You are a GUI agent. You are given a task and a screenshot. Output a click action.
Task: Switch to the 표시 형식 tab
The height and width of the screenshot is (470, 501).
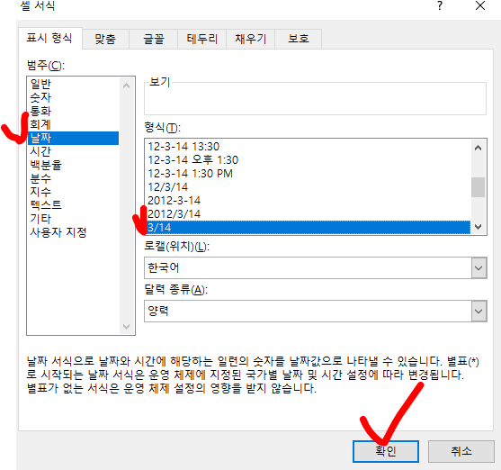click(x=49, y=38)
